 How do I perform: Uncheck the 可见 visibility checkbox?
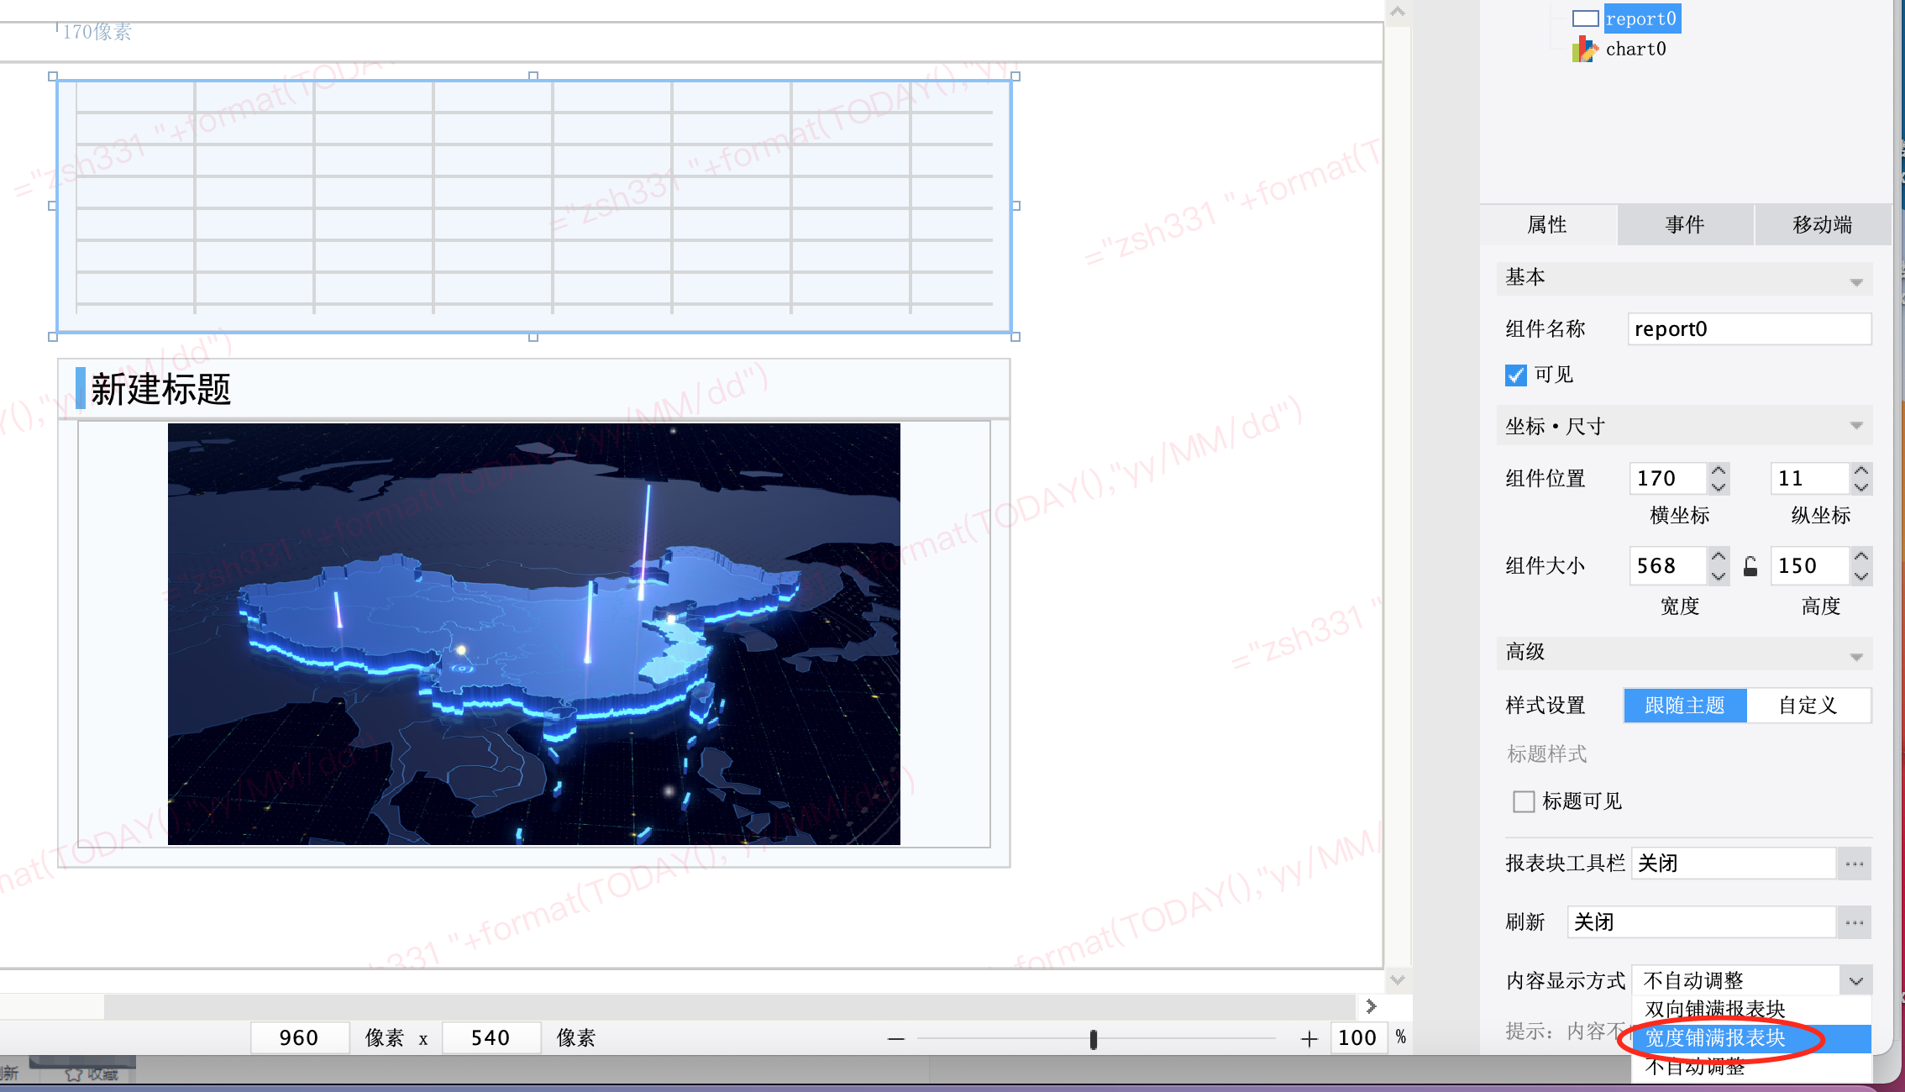(1516, 375)
